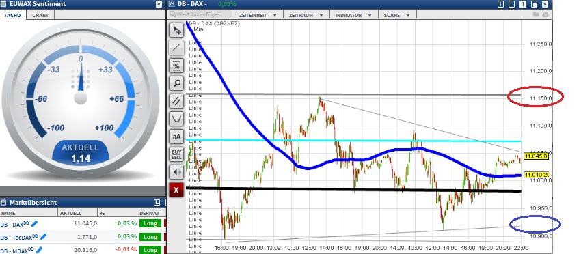Select the curve arc drawing tool

[x=177, y=119]
